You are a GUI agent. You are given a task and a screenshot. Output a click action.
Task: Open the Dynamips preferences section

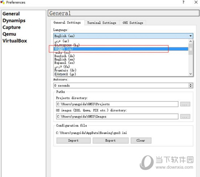(14, 20)
